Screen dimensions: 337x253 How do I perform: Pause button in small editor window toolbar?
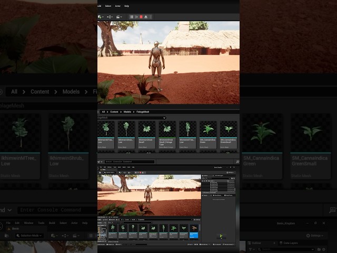pos(136,172)
